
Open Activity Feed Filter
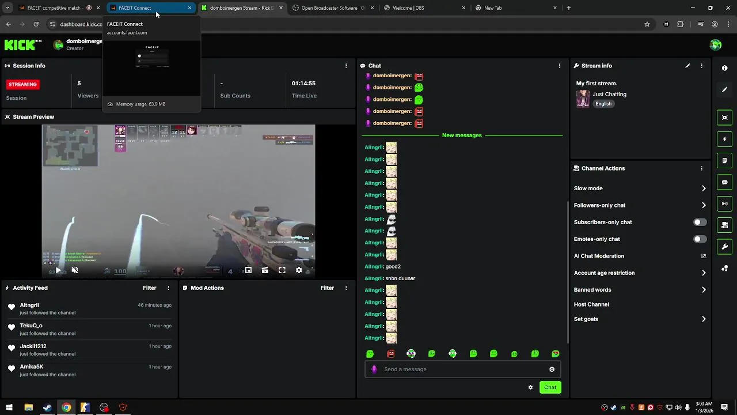tap(149, 288)
